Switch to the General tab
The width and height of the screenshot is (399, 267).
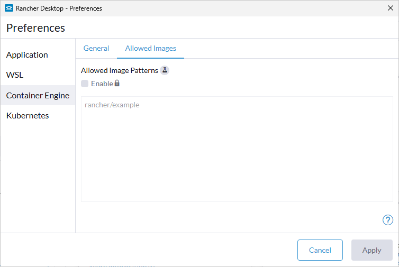(96, 48)
